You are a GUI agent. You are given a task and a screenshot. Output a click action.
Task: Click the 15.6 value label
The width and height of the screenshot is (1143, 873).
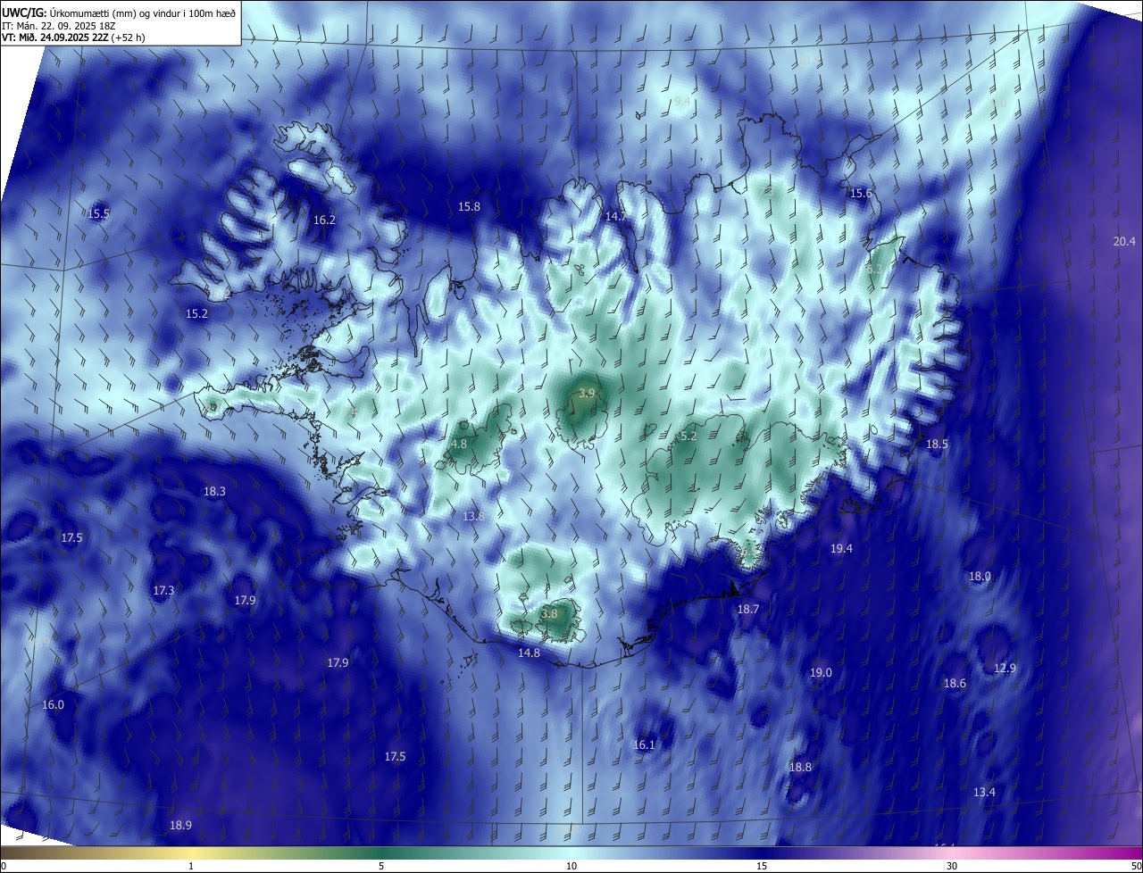click(861, 194)
